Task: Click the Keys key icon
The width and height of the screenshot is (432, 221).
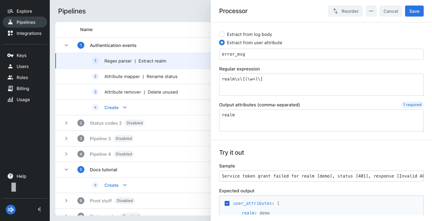Action: 10,55
